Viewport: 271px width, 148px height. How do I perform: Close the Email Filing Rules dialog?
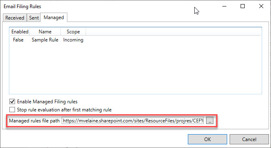click(261, 7)
